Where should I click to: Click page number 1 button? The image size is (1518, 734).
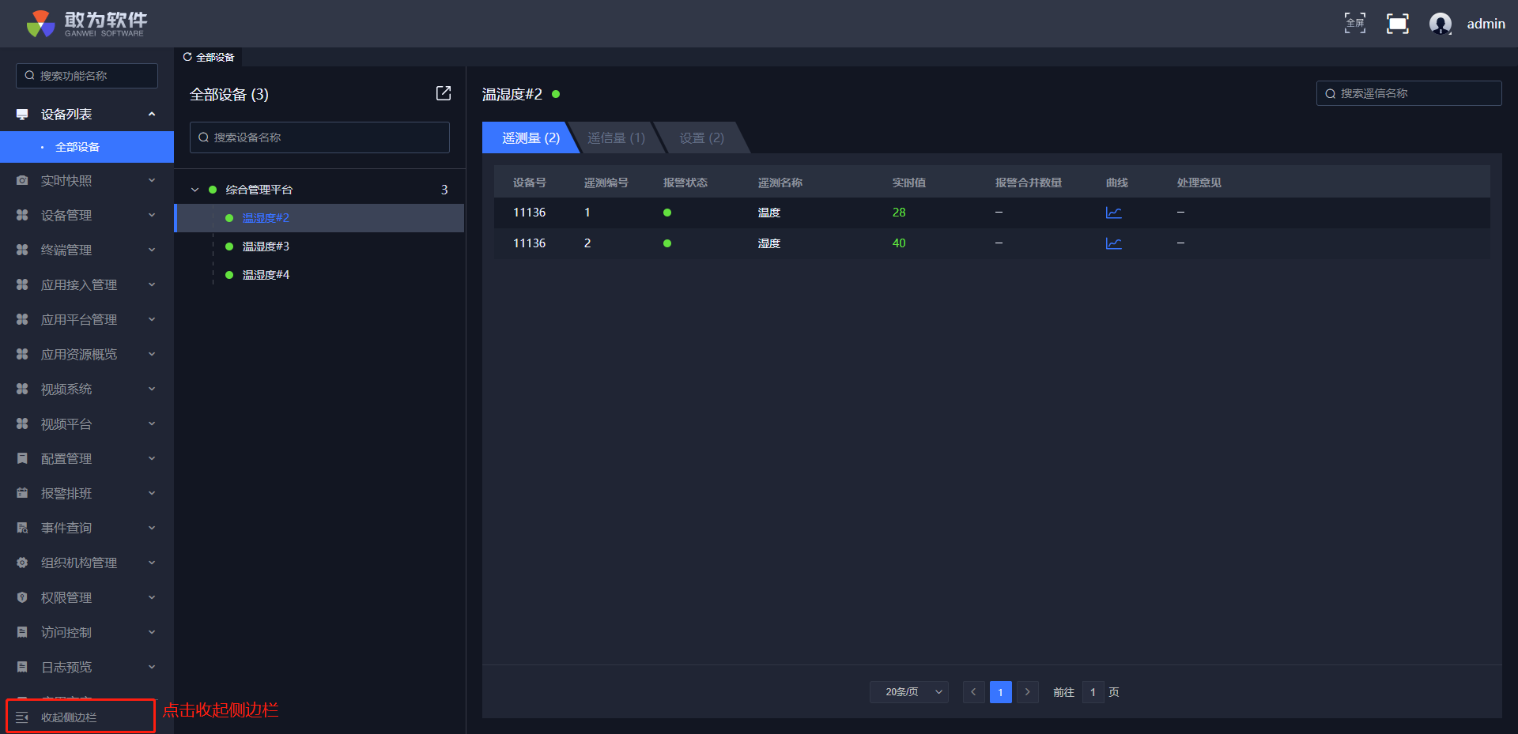(1000, 692)
